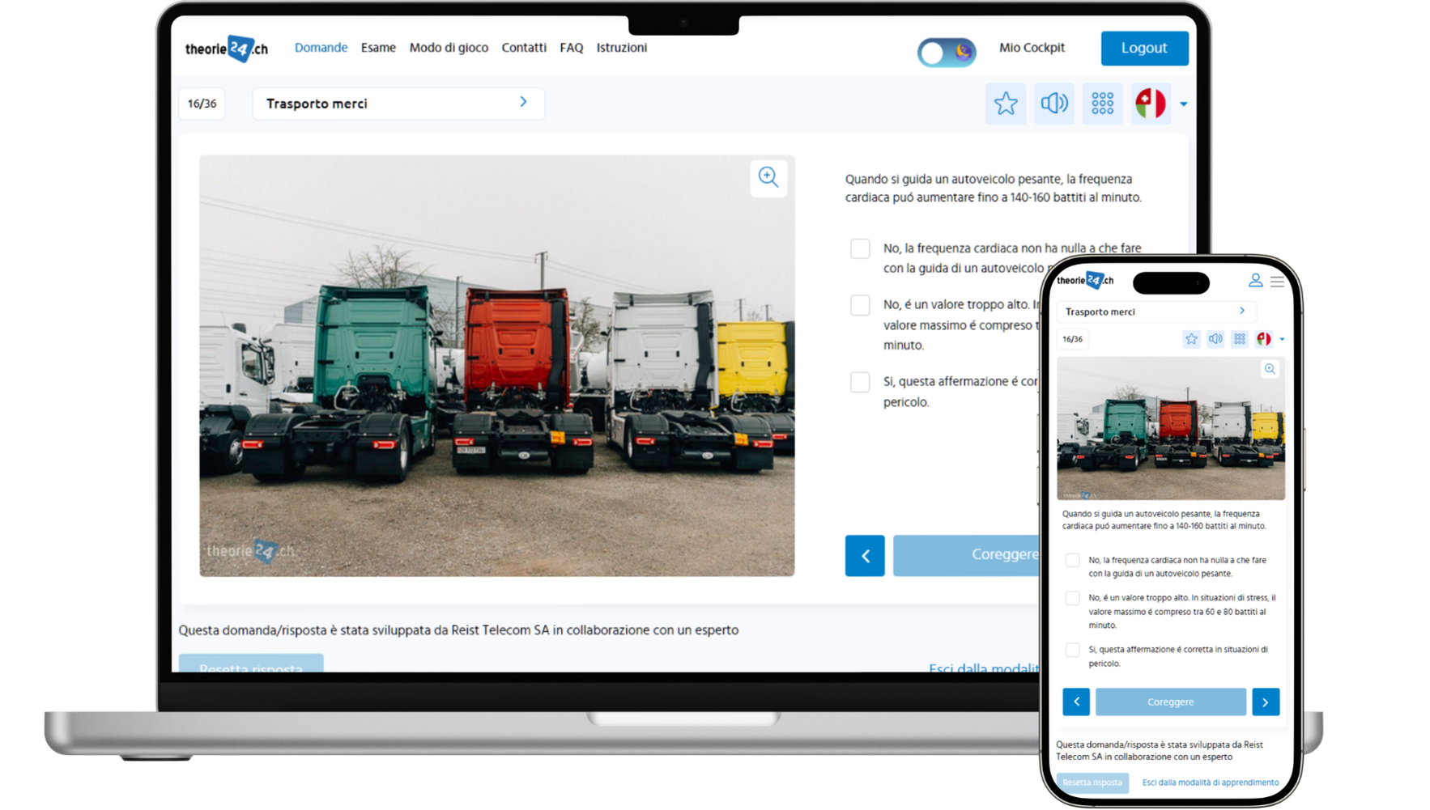Toggle the dark mode switch
Image resolution: width=1430 pixels, height=810 pixels.
(946, 53)
